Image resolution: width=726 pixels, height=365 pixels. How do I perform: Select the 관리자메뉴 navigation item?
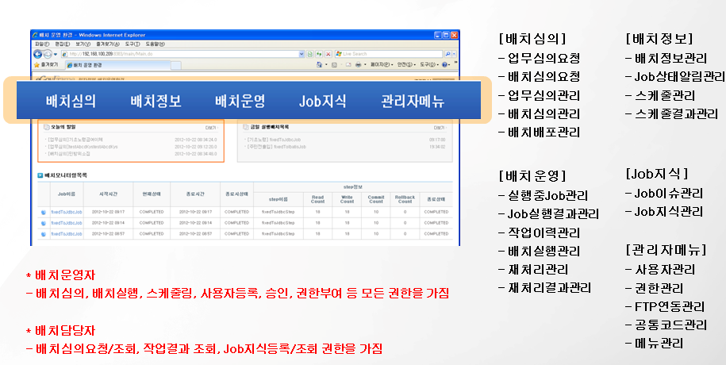pyautogui.click(x=413, y=101)
